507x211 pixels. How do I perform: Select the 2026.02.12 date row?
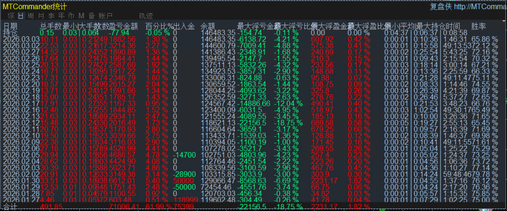21,122
